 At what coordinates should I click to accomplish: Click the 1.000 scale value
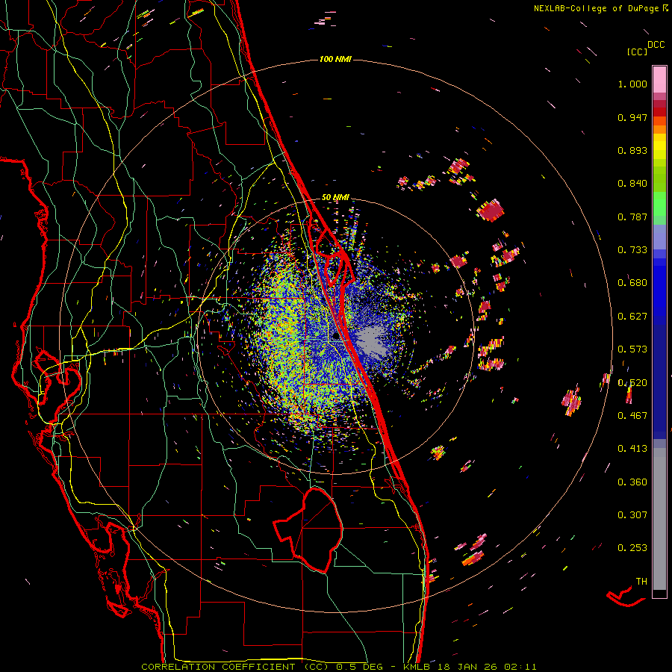[x=632, y=84]
